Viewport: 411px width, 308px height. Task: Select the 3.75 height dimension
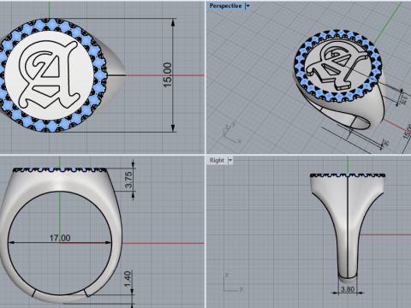(128, 180)
